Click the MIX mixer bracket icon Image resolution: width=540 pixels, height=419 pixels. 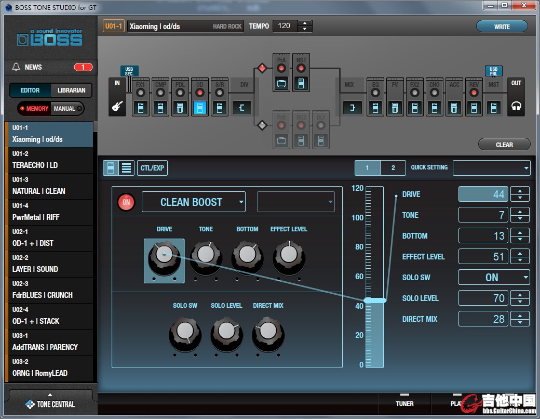[x=353, y=108]
